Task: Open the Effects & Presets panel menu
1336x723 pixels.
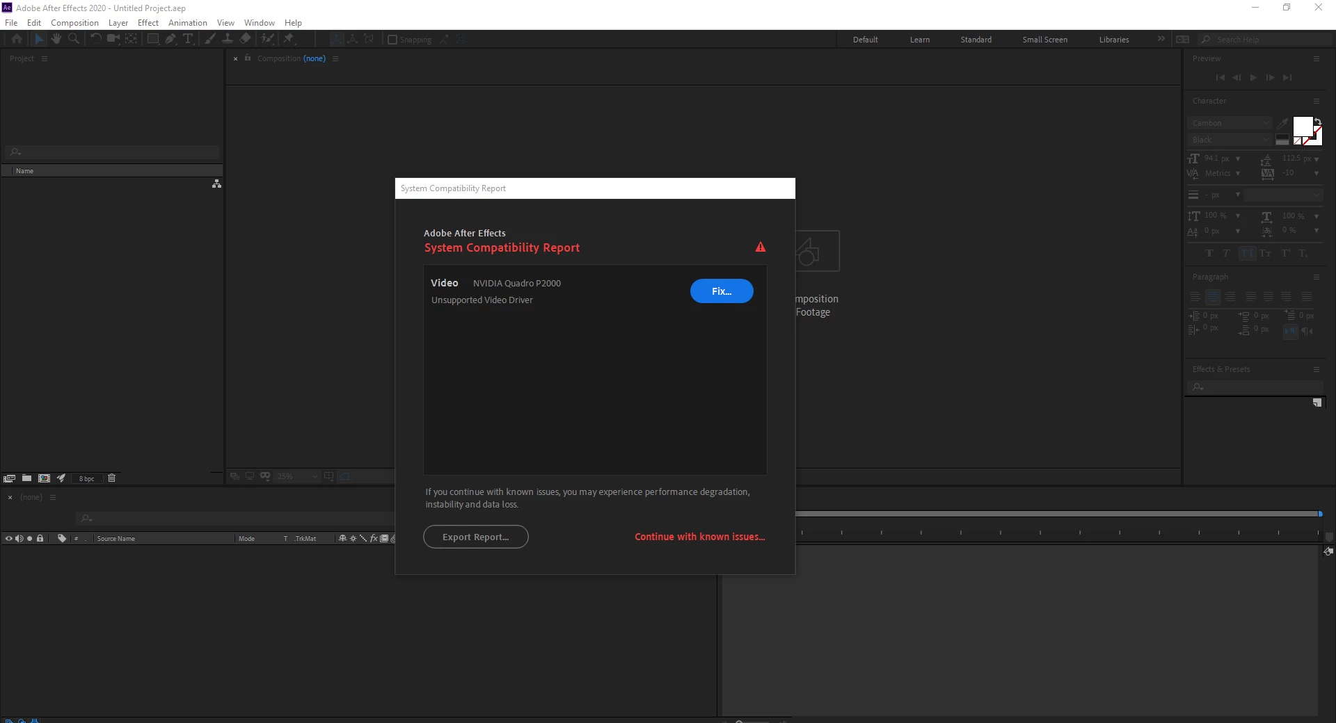Action: [x=1317, y=369]
